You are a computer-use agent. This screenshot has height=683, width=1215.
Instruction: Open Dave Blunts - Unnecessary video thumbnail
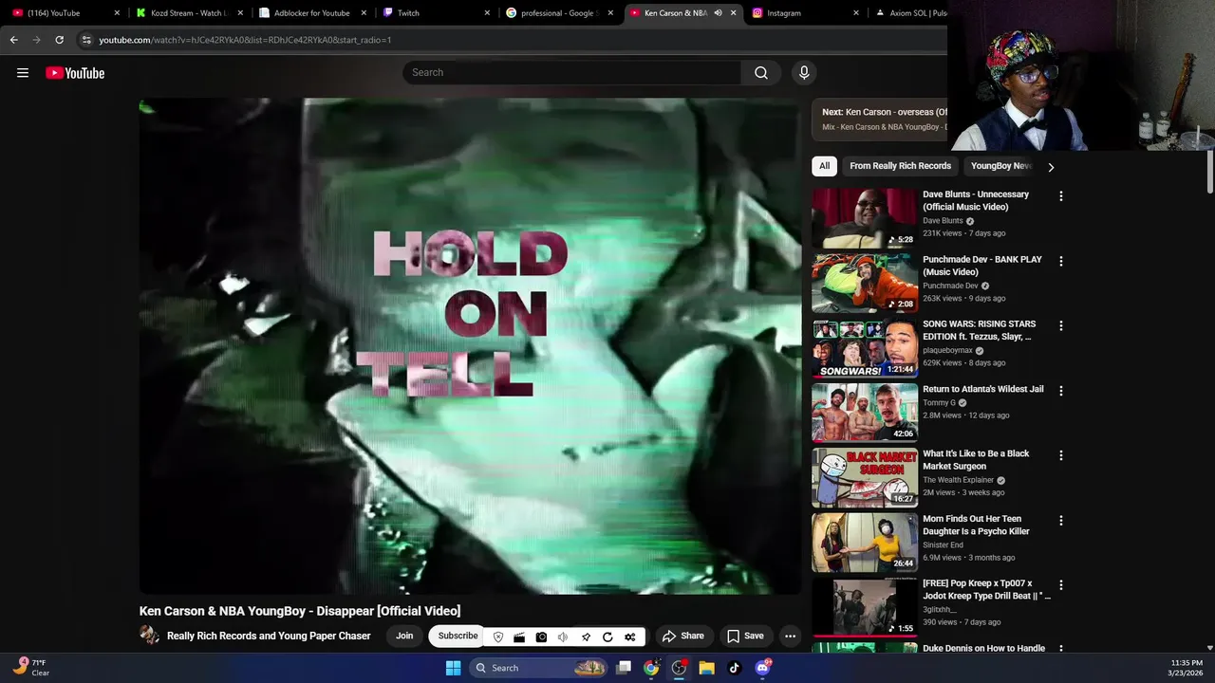pyautogui.click(x=864, y=218)
